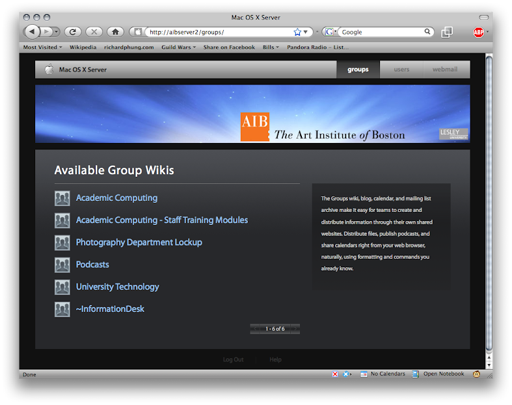The image size is (512, 405).
Task: Click the address bar URL field
Action: 215,32
